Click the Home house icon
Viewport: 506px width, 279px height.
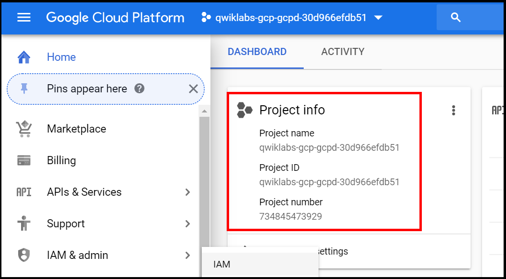point(24,57)
